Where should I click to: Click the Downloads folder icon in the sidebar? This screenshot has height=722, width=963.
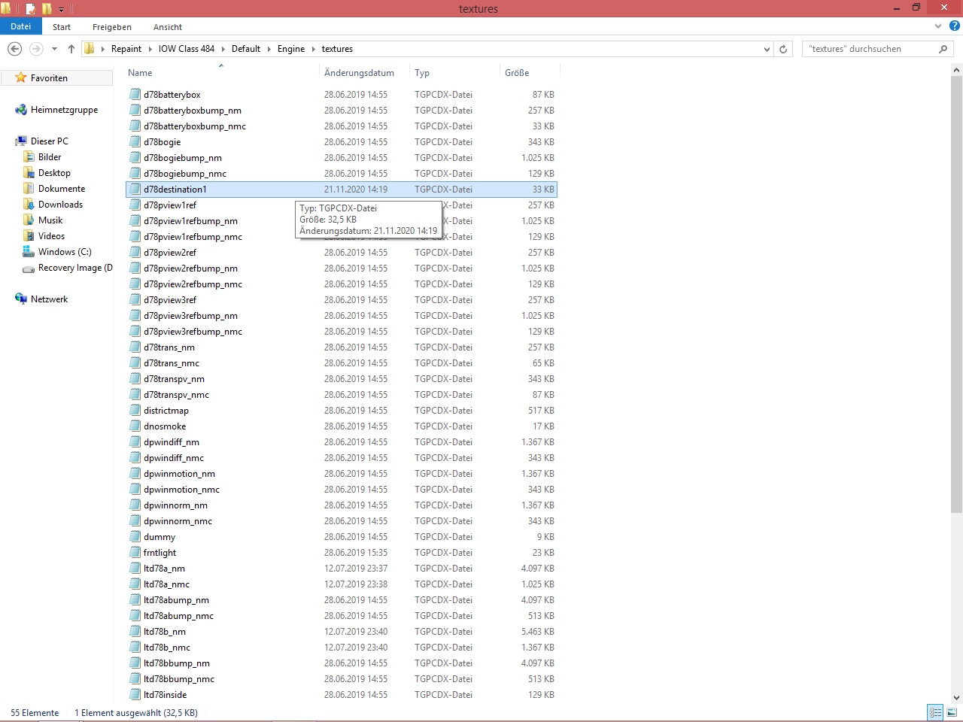(x=29, y=205)
